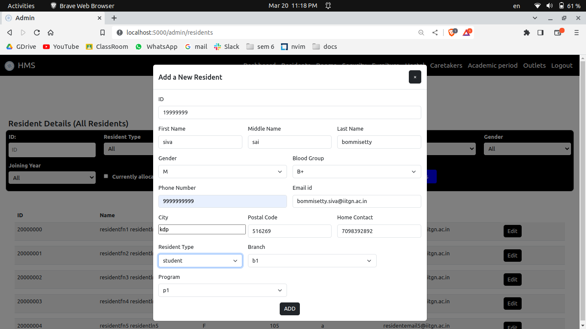Reload the residents page

coord(37,32)
